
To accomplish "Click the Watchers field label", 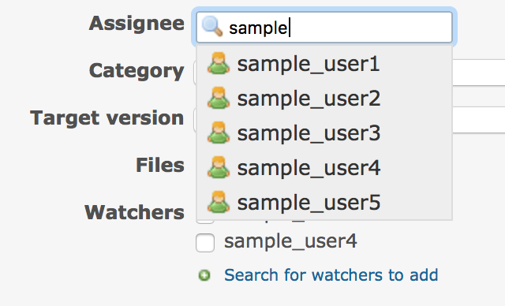I will tap(134, 213).
